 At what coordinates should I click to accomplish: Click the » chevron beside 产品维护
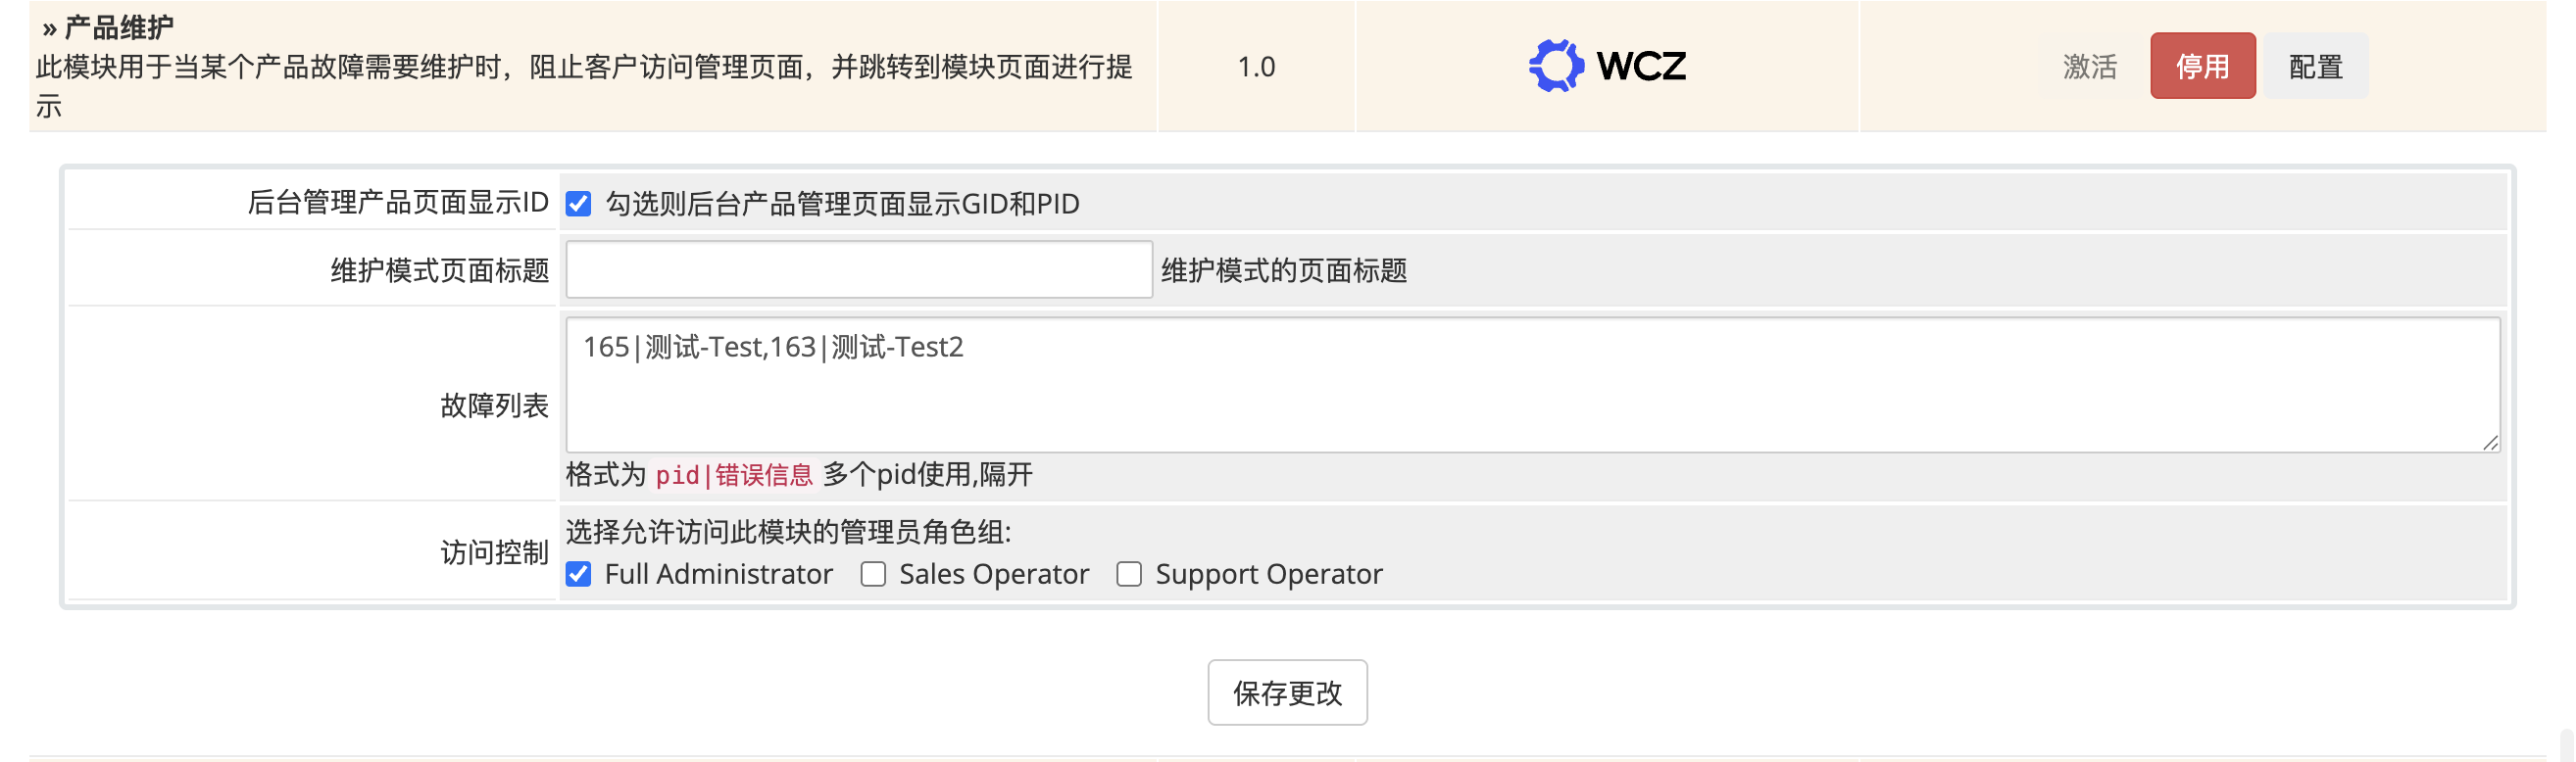pyautogui.click(x=49, y=28)
